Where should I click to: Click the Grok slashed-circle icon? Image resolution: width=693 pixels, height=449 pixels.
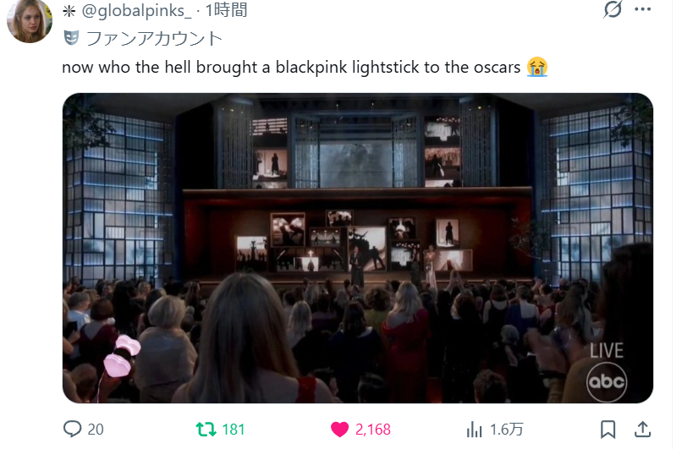613,9
